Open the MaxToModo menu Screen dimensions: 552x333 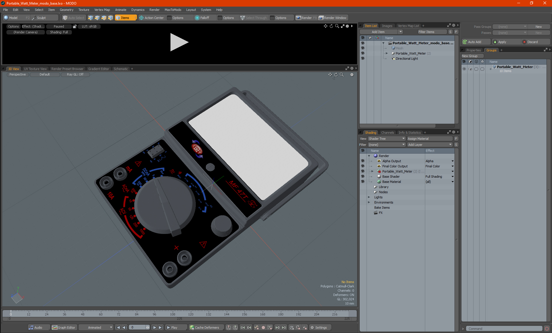point(173,10)
